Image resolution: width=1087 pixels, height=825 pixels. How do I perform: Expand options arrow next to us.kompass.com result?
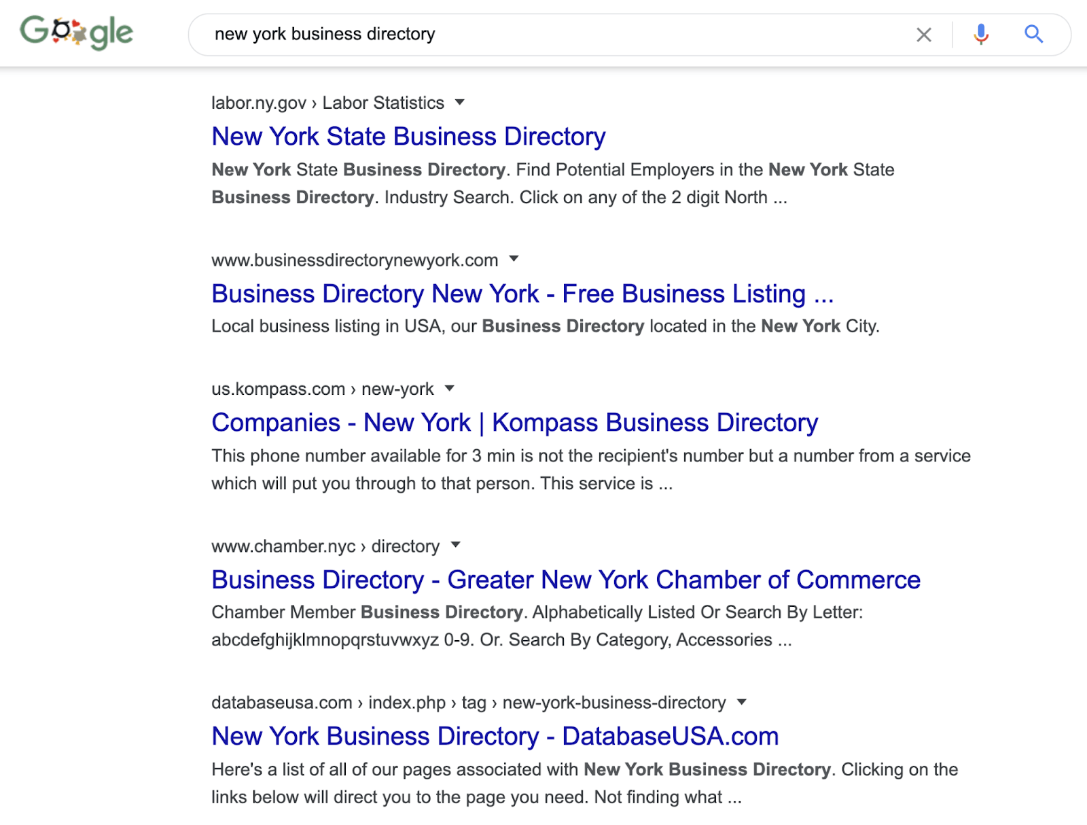pyautogui.click(x=450, y=389)
